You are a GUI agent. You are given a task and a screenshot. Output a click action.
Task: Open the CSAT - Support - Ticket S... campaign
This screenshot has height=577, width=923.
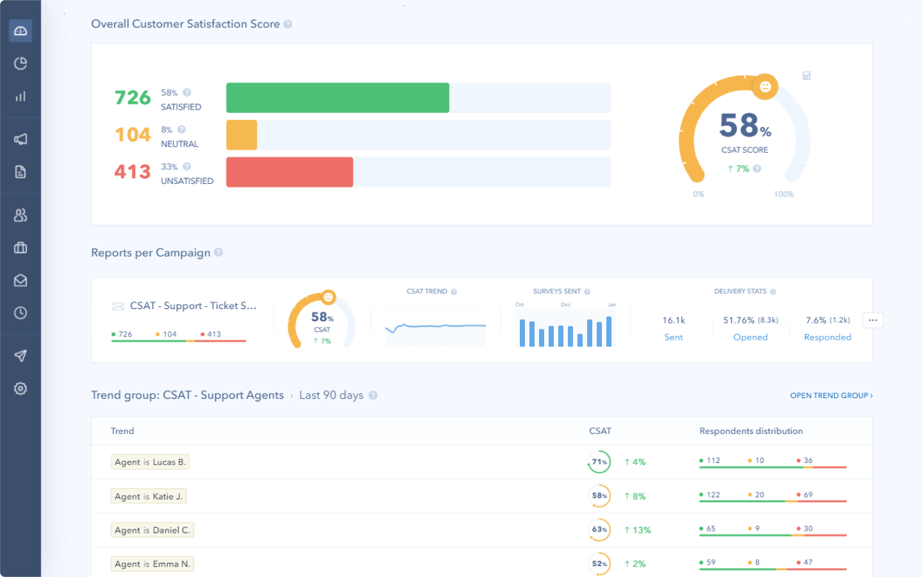pyautogui.click(x=193, y=306)
